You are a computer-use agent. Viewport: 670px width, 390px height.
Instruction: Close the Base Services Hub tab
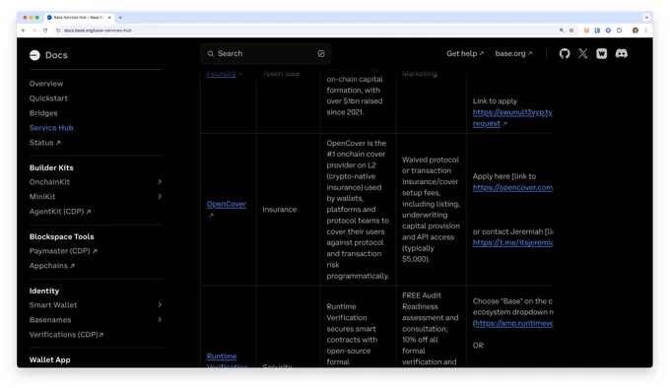(x=109, y=18)
